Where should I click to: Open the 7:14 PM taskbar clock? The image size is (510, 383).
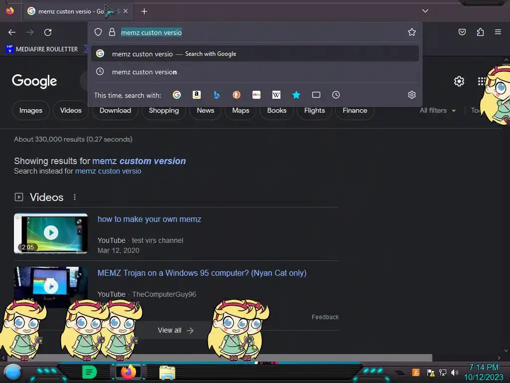(484, 372)
